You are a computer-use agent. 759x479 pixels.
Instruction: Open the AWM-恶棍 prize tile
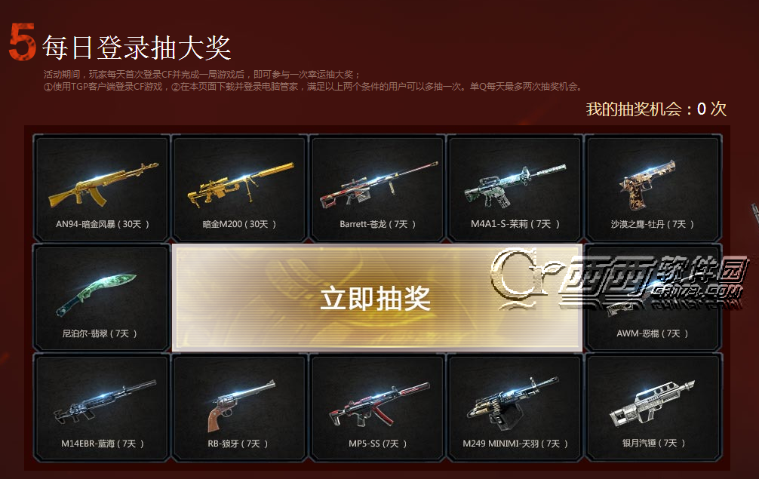point(653,297)
